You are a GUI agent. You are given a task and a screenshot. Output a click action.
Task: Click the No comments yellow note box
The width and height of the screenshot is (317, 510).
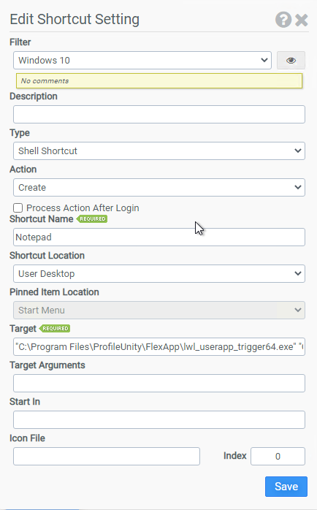[159, 80]
